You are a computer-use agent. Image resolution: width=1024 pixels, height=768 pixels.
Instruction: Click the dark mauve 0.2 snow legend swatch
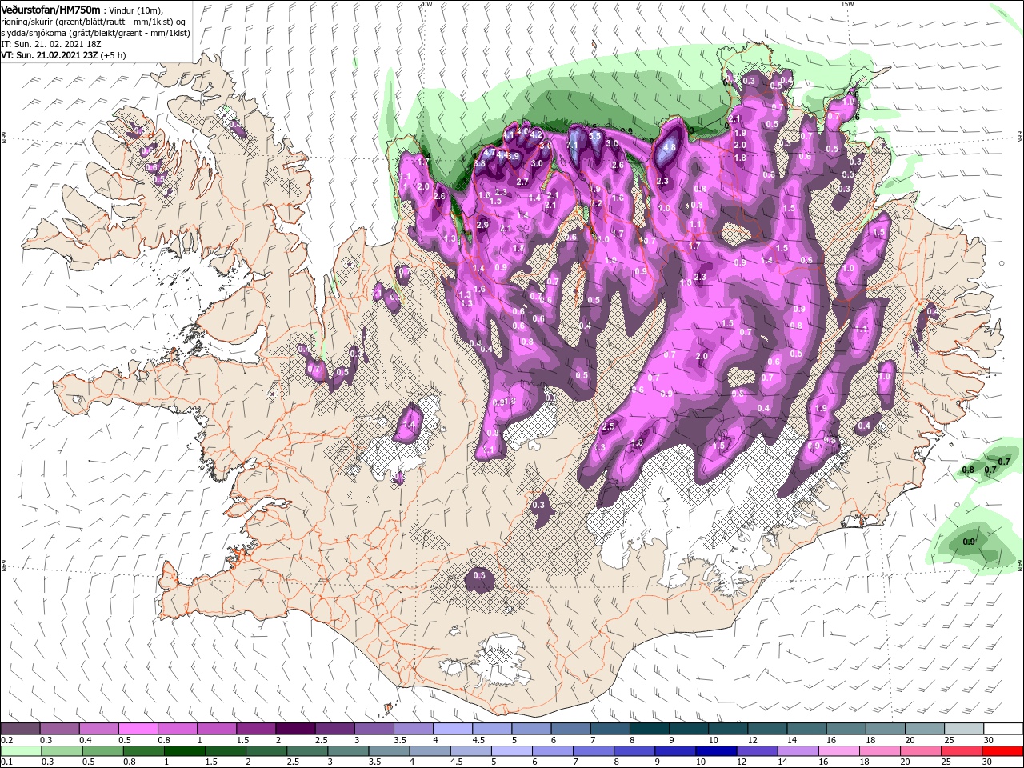pos(21,728)
